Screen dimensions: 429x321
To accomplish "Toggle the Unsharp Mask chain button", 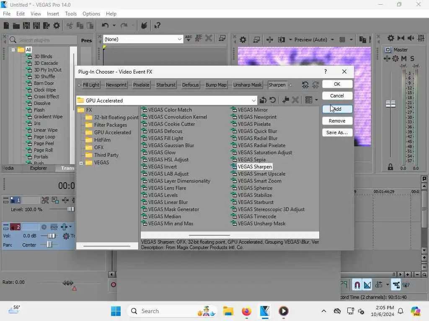I will pos(247,85).
